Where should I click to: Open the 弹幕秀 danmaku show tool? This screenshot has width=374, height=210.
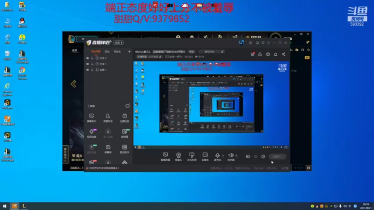108,149
